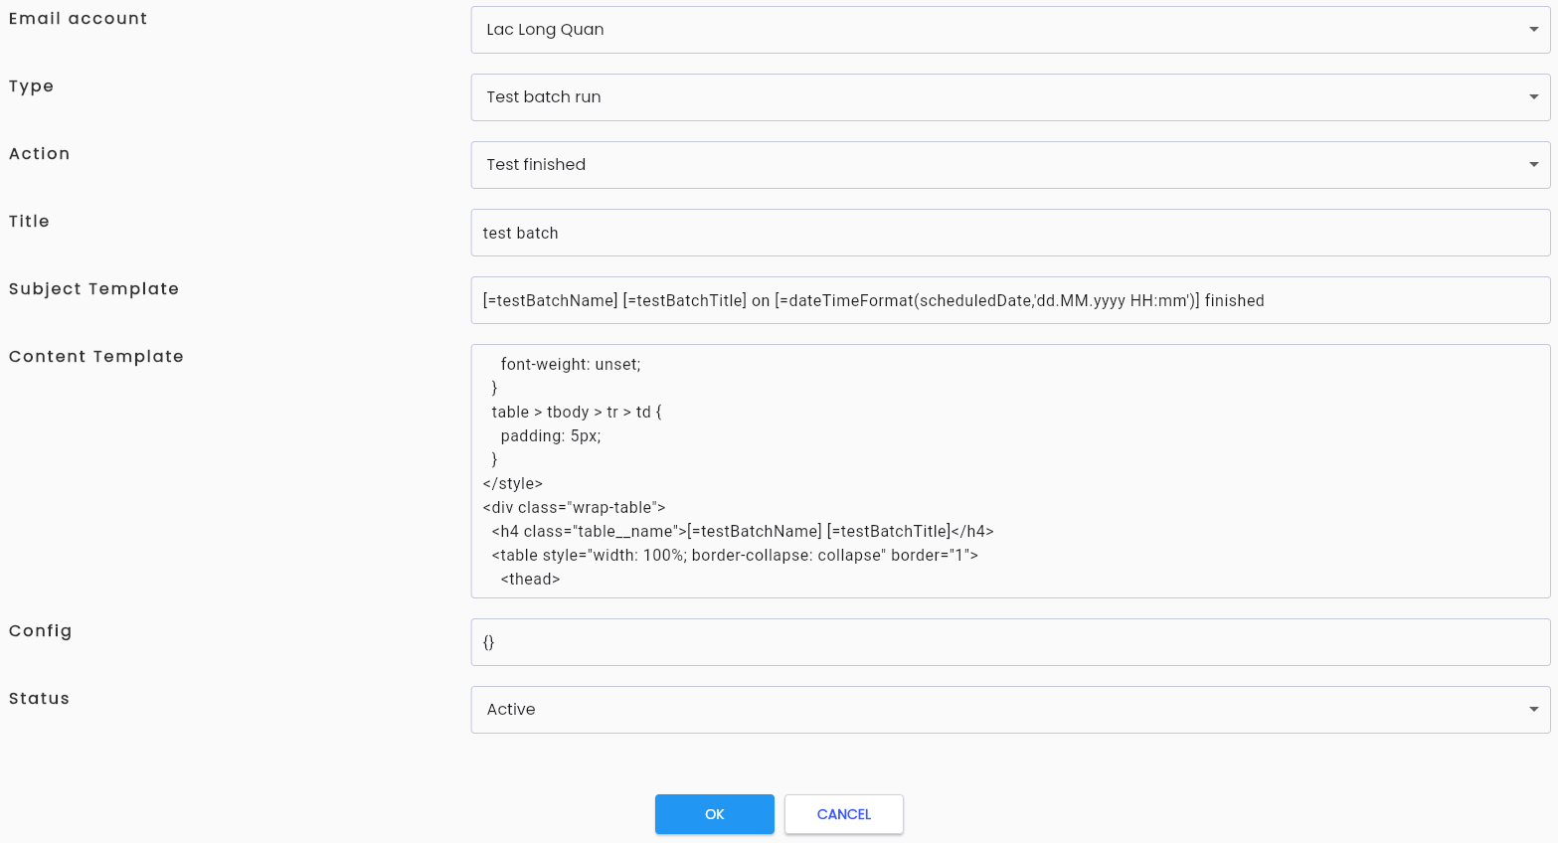
Task: Click the thead line in Content Template
Action: point(530,579)
